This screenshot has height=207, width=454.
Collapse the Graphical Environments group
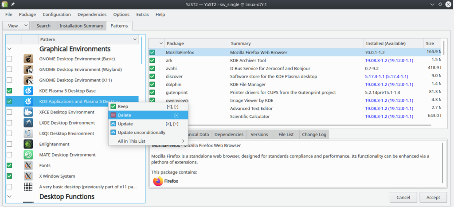click(x=9, y=49)
